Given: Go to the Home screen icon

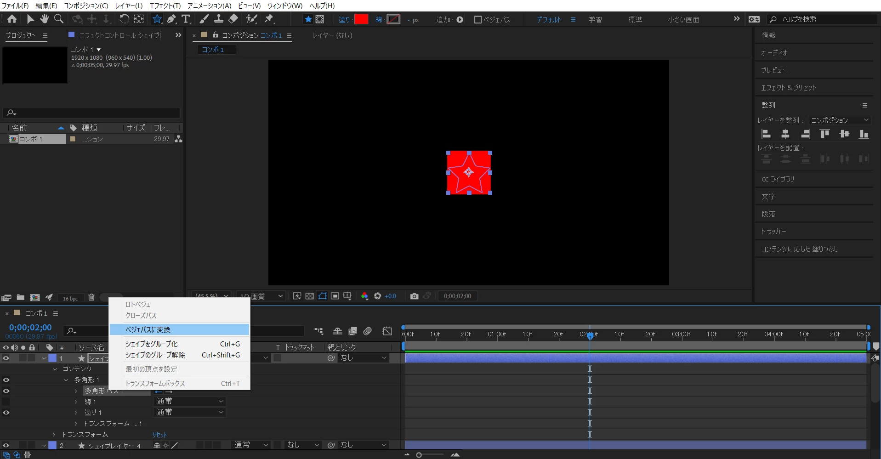Looking at the screenshot, I should (12, 19).
